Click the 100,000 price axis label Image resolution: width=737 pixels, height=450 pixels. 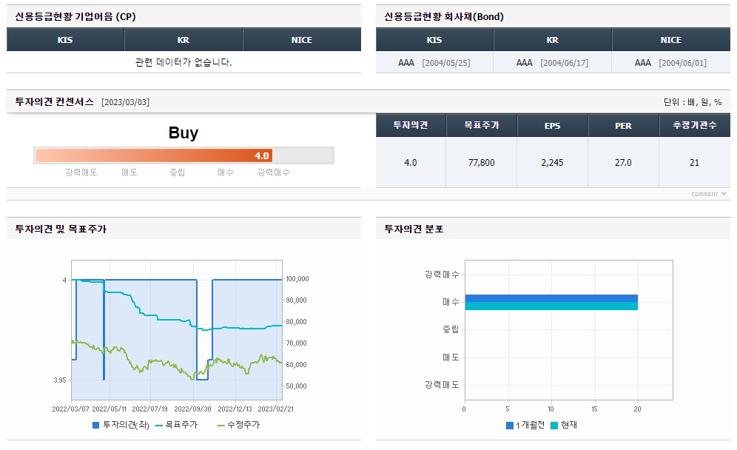tap(297, 279)
